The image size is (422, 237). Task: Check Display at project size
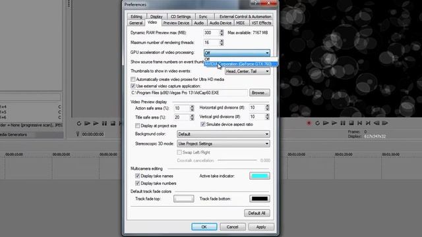[138, 126]
